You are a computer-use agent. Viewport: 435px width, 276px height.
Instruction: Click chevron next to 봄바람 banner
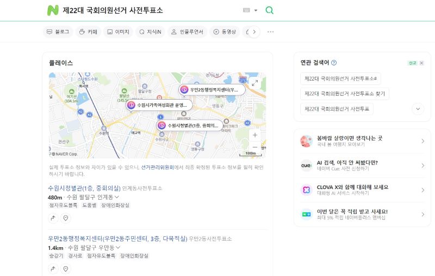(x=423, y=141)
